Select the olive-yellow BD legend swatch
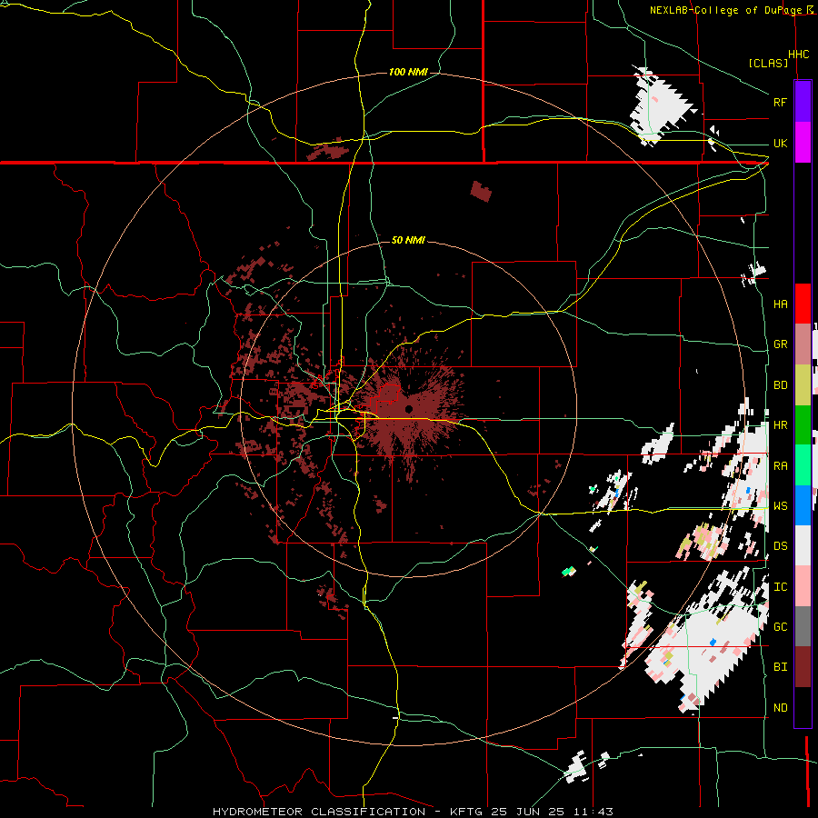The image size is (818, 818). 803,385
